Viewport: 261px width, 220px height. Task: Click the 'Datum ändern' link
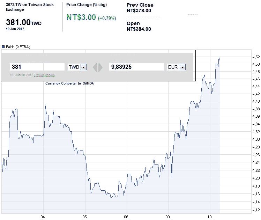(44, 75)
